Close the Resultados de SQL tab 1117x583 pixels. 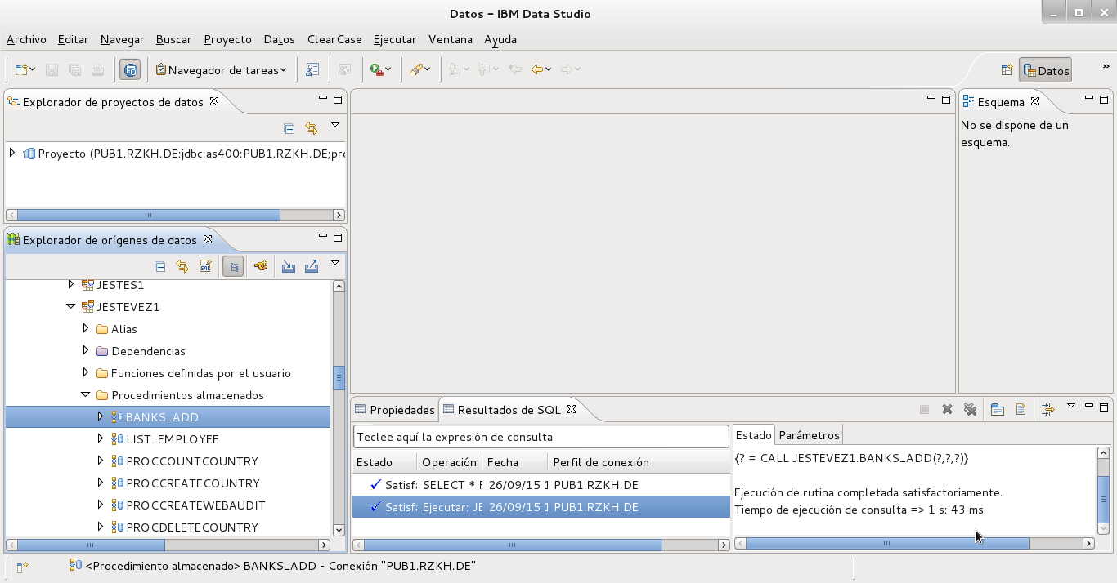pyautogui.click(x=572, y=409)
